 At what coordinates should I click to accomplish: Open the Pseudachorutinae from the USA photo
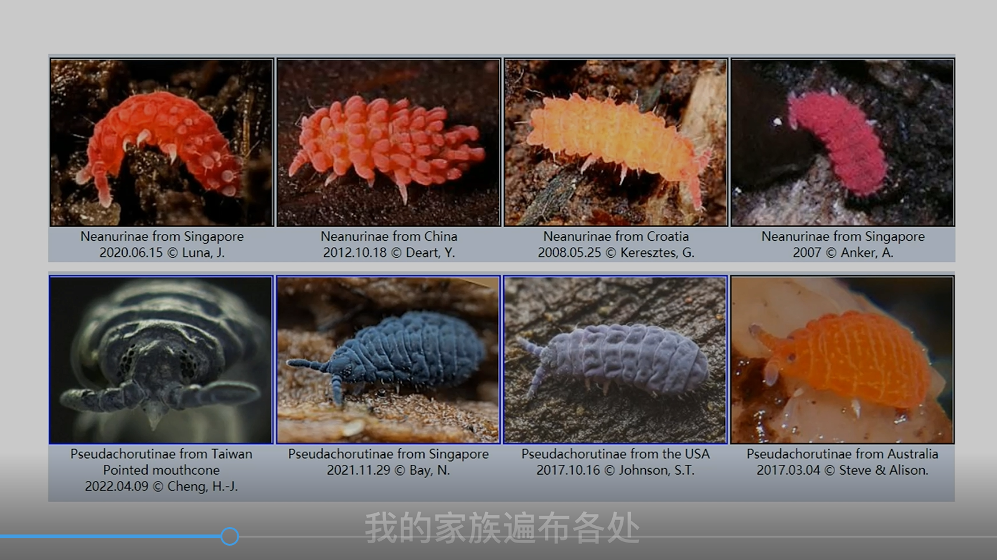615,360
